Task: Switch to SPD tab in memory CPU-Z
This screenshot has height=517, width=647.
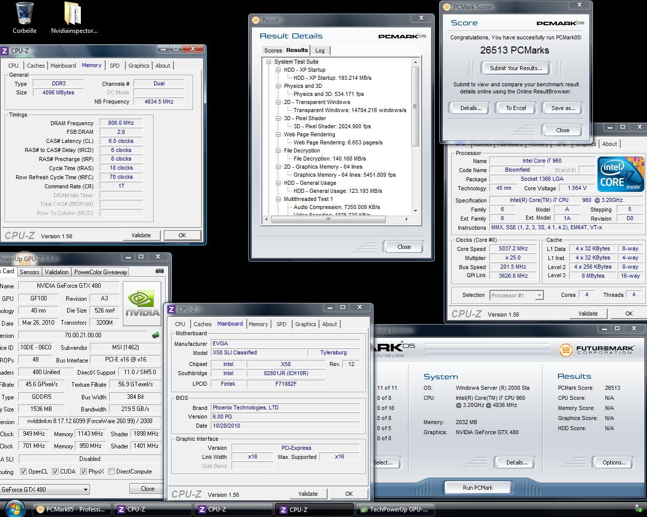Action: tap(115, 66)
